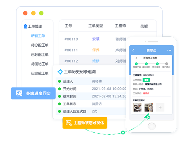Click start time 2021-02-08 10:00:00
Image resolution: width=188 pixels, height=141 pixels.
[109, 89]
